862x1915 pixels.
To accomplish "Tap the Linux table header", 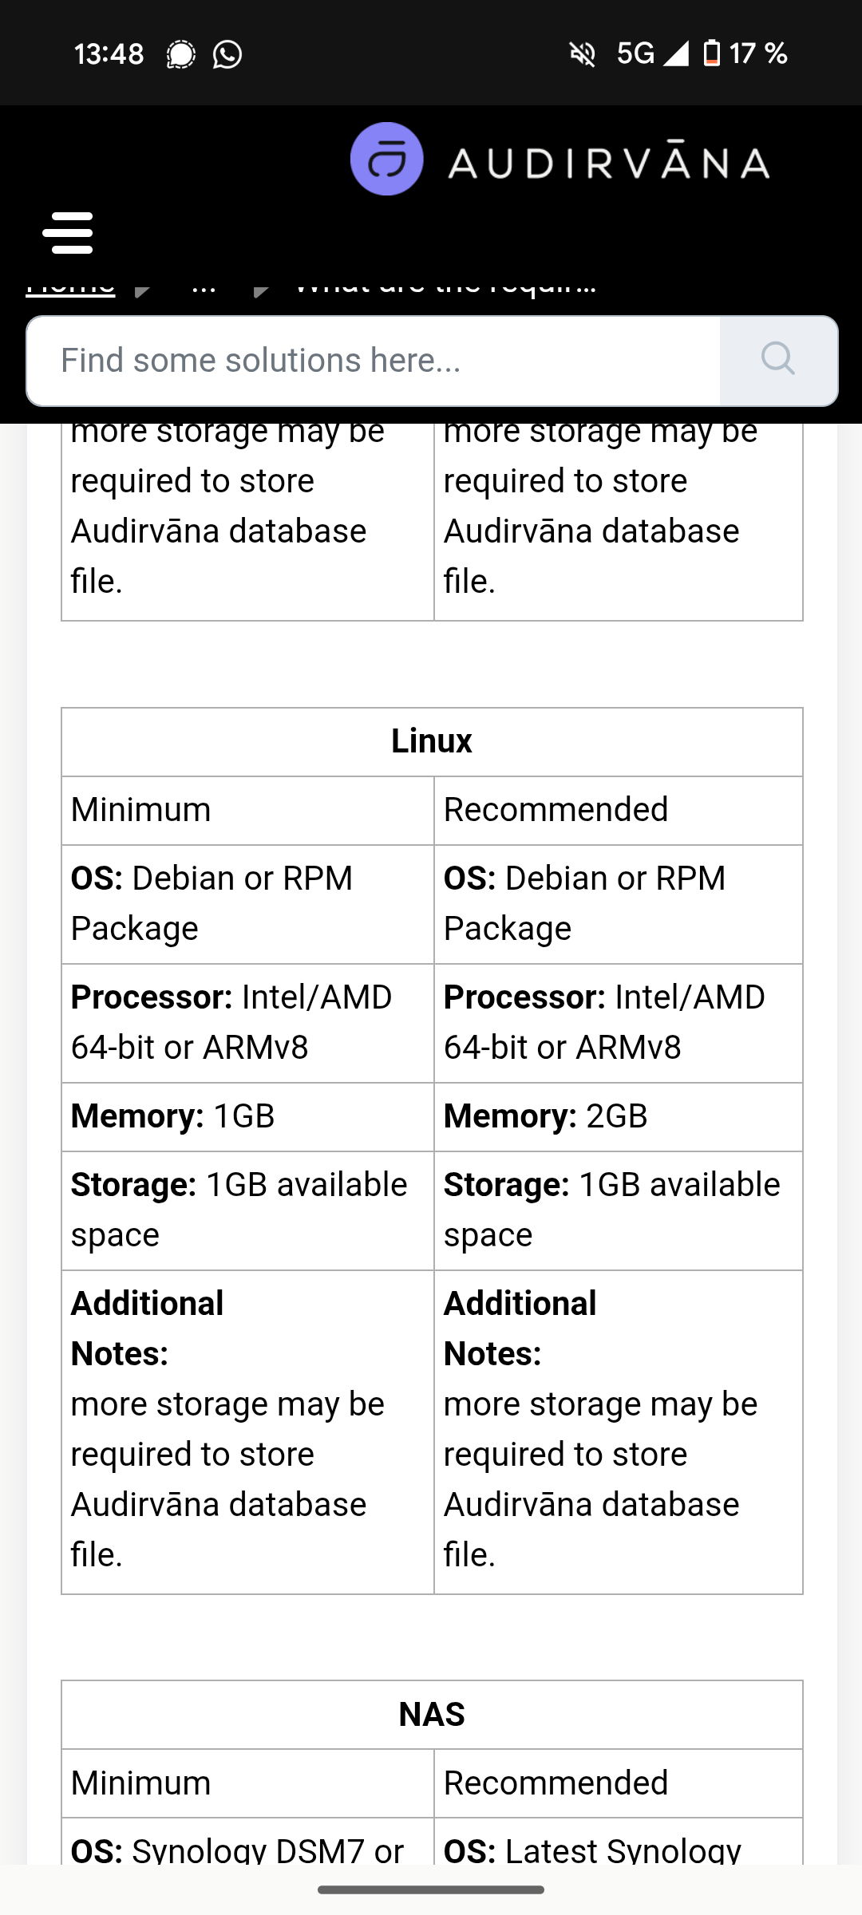I will coord(432,742).
